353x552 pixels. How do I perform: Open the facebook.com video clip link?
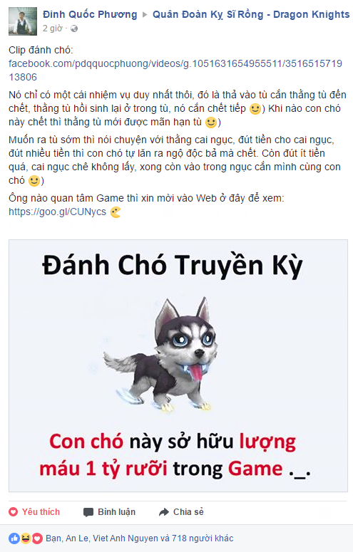click(x=175, y=70)
